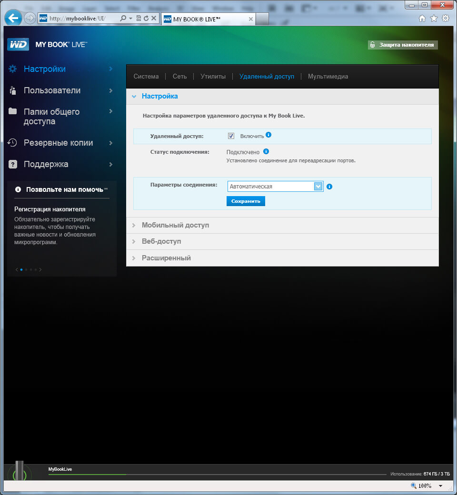
Task: Click the My Book Live drive icon at bottom
Action: (20, 471)
